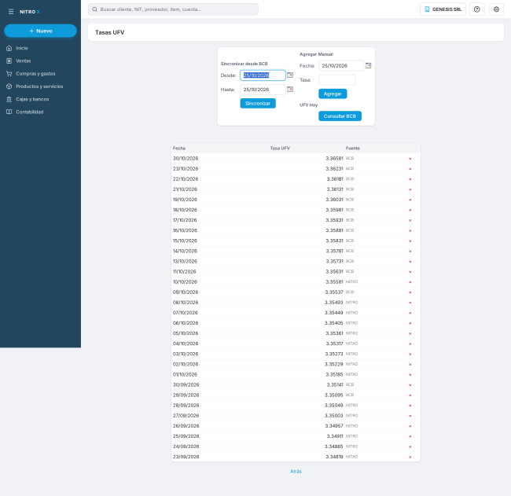Focus the Tasa input field
This screenshot has width=511, height=496.
tap(337, 80)
